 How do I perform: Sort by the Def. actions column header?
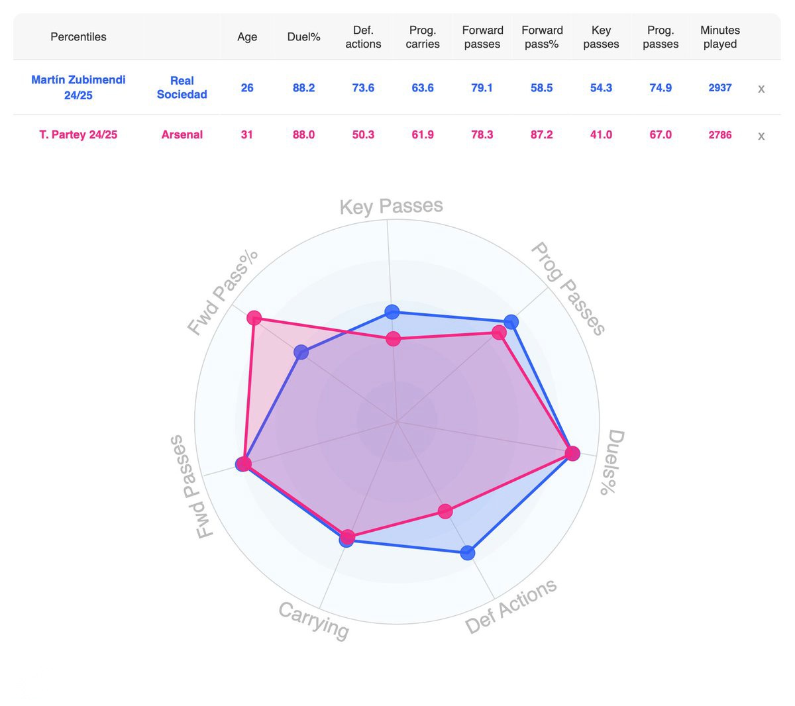[x=363, y=37]
